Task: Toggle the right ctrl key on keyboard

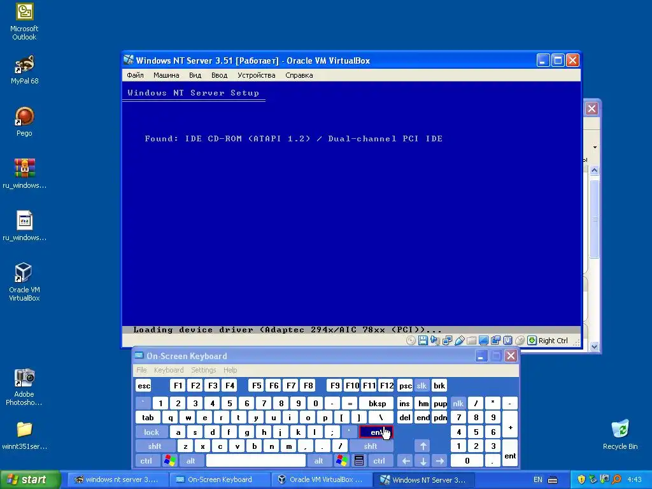Action: [379, 461]
